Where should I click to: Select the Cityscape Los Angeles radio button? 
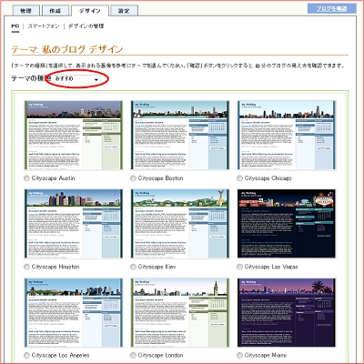(x=26, y=355)
